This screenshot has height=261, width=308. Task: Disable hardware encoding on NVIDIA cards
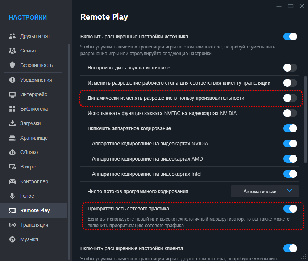pyautogui.click(x=290, y=144)
